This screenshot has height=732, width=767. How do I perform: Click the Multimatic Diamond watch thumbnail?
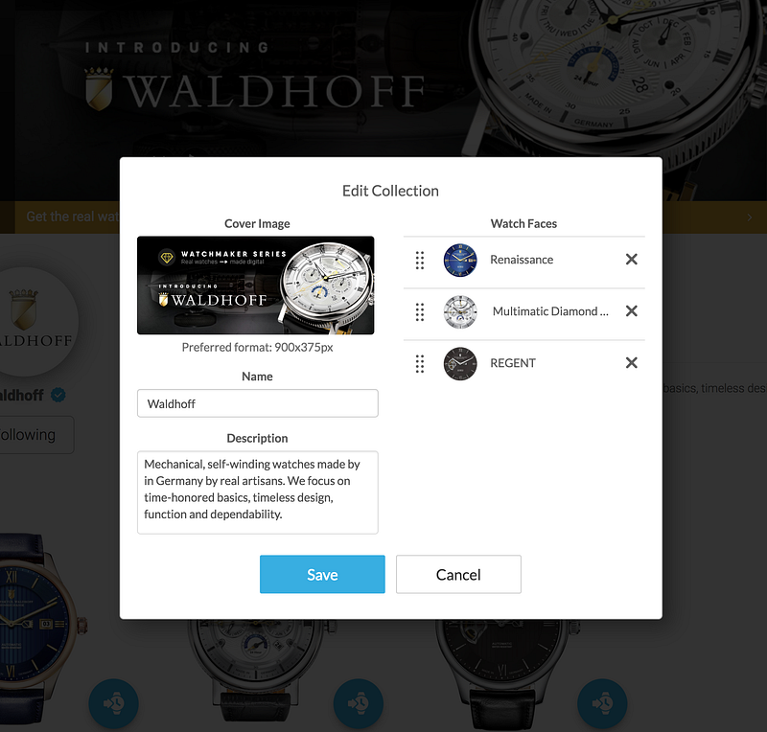460,312
